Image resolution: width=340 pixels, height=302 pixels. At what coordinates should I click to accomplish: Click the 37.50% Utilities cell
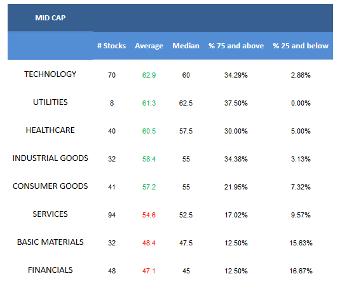(x=236, y=103)
